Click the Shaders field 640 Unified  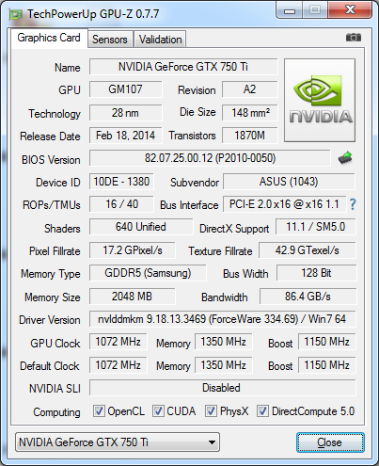(141, 227)
